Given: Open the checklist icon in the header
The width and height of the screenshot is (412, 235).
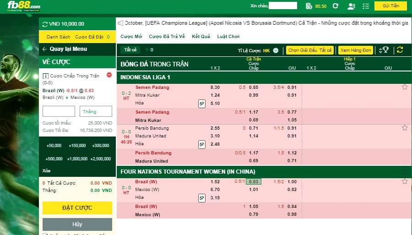Looking at the screenshot, I should [x=365, y=6].
